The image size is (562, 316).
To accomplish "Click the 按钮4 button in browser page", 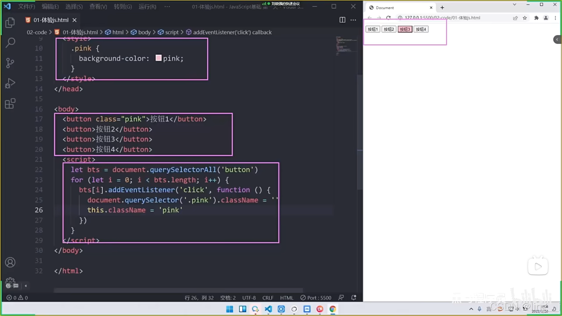I will click(421, 29).
